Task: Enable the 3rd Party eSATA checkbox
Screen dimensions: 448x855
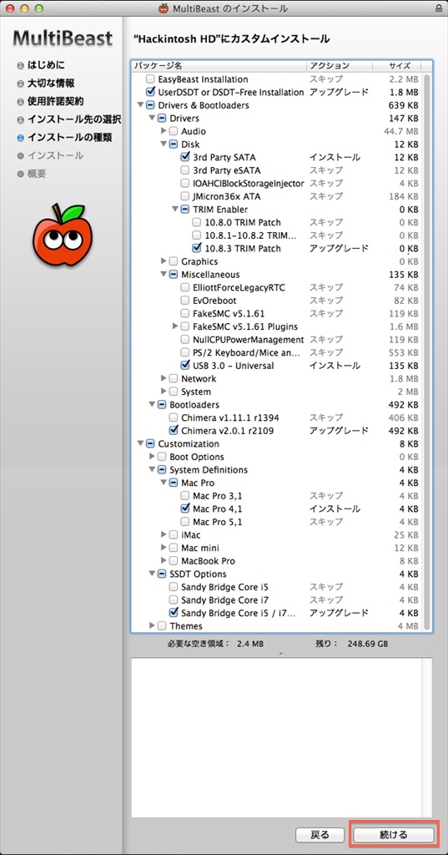Action: 185,170
